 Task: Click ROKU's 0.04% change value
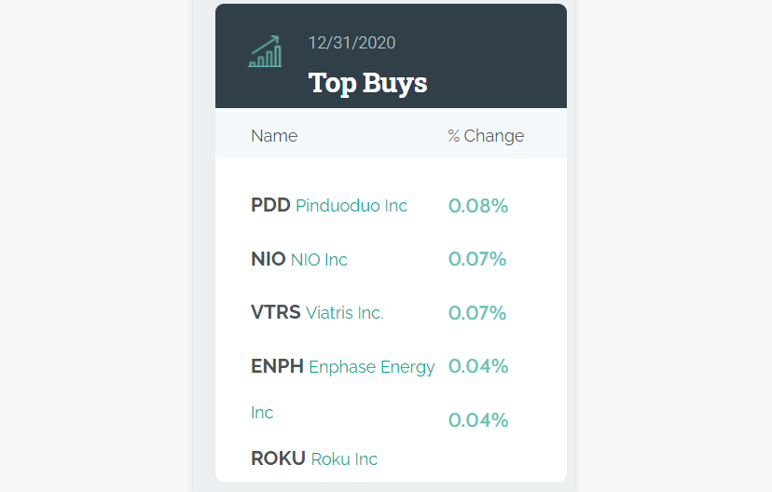pos(478,420)
